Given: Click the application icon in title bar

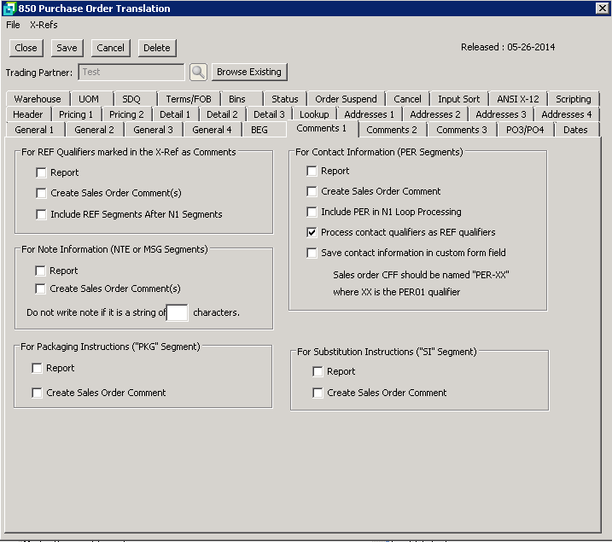Looking at the screenshot, I should point(9,9).
